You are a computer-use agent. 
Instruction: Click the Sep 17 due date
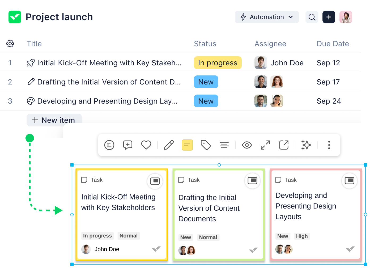pyautogui.click(x=328, y=82)
